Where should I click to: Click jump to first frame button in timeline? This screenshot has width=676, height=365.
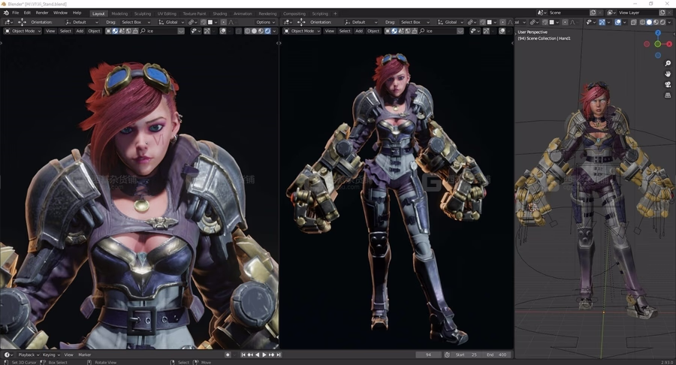[x=243, y=354]
